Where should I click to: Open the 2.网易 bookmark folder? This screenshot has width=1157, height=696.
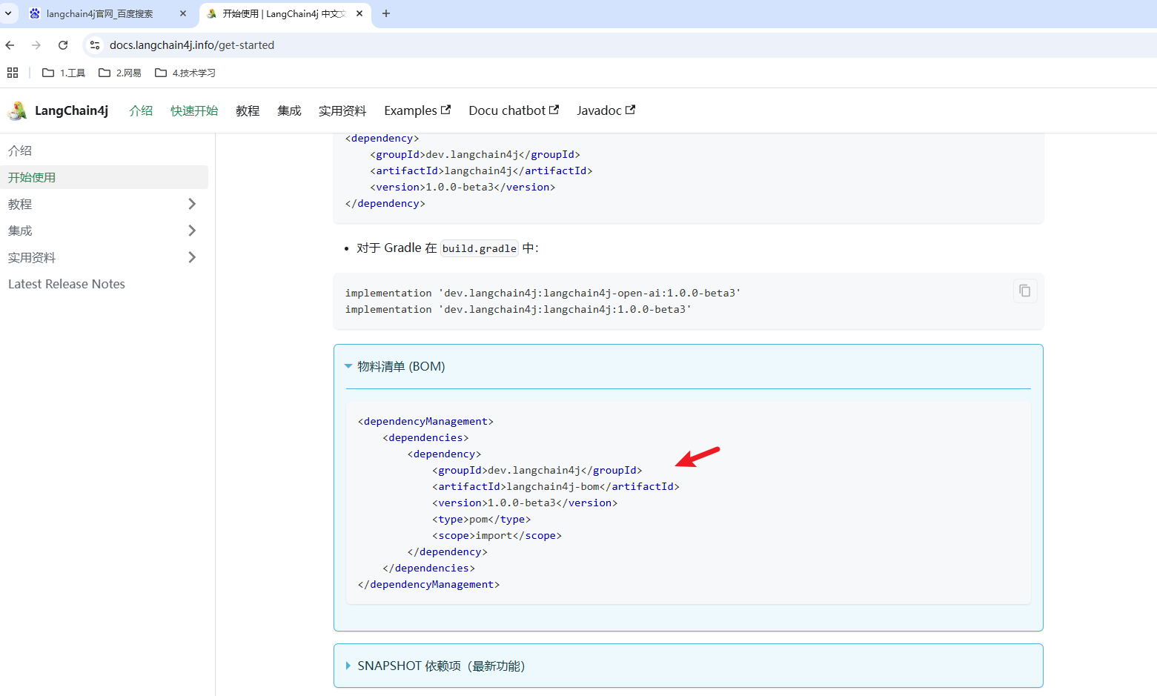pyautogui.click(x=120, y=73)
